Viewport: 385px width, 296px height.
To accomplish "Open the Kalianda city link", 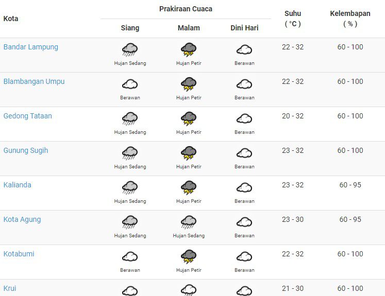I will (x=17, y=185).
